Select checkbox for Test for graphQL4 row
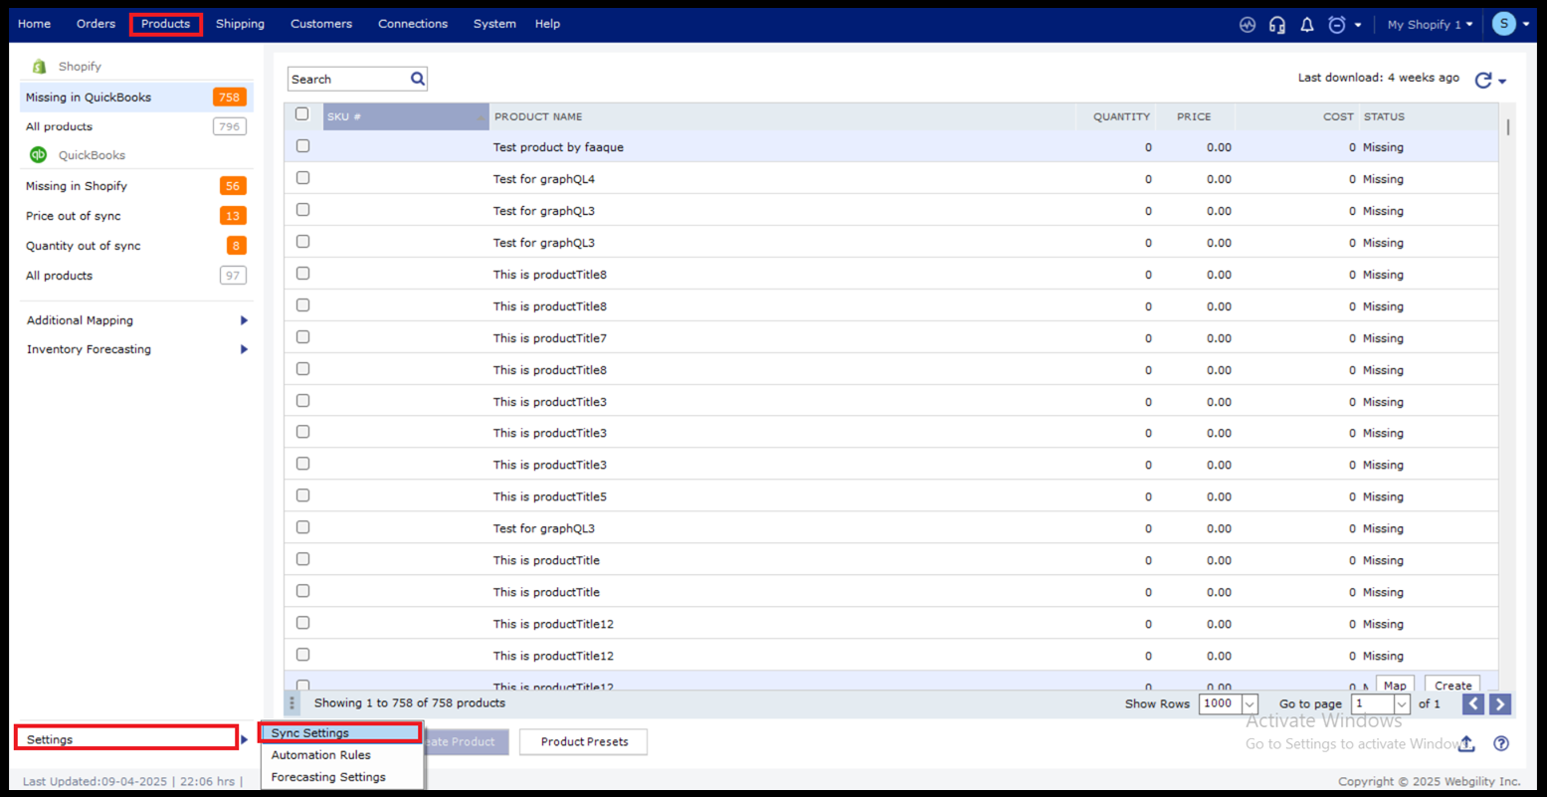1547x797 pixels. (x=302, y=178)
